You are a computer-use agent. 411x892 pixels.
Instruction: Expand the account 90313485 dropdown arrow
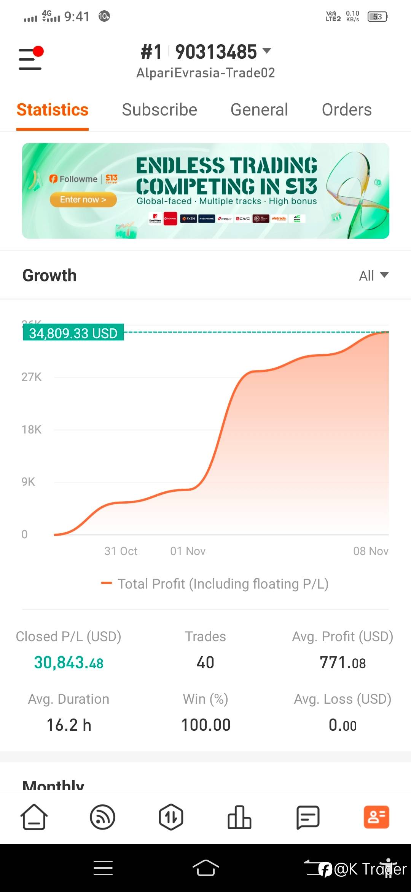[267, 51]
